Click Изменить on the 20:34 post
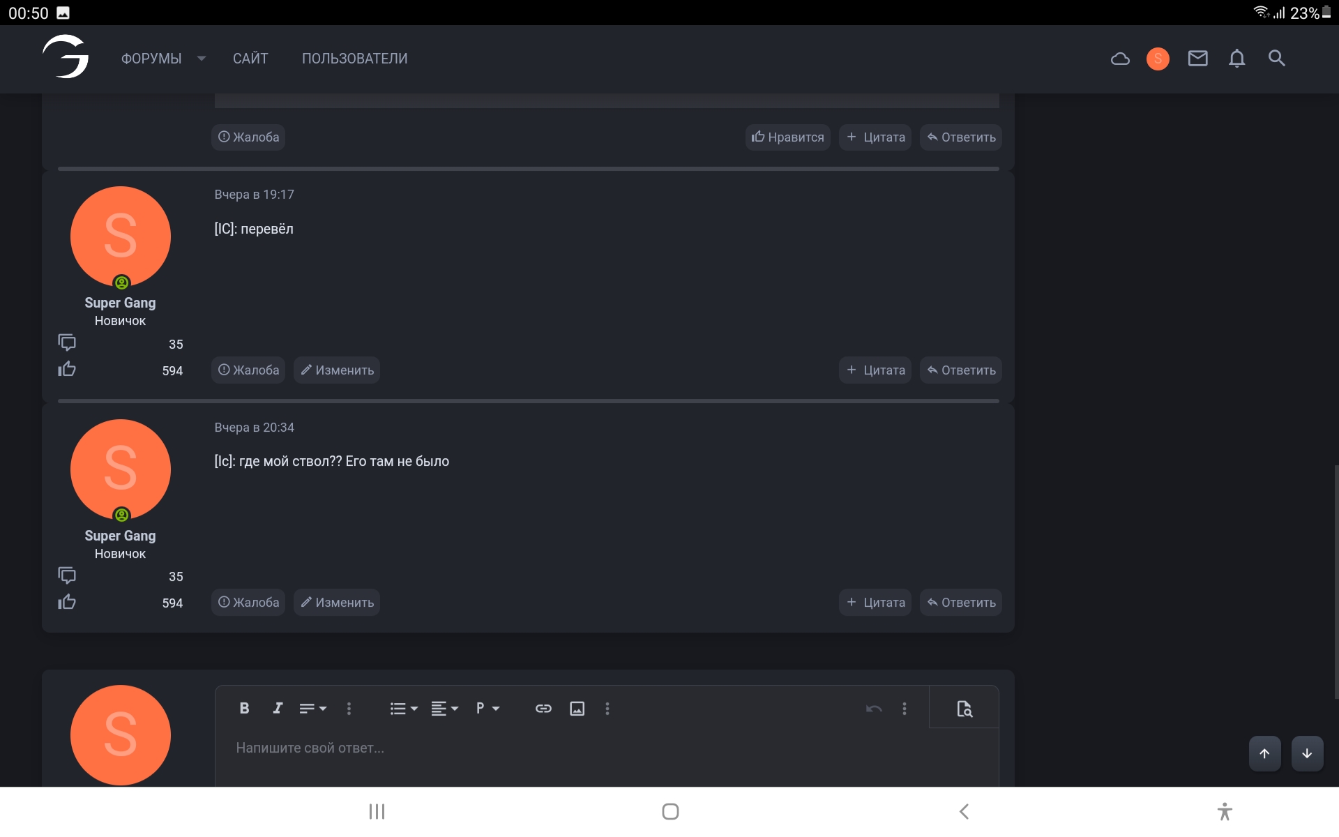Viewport: 1339px width, 837px height. [337, 603]
